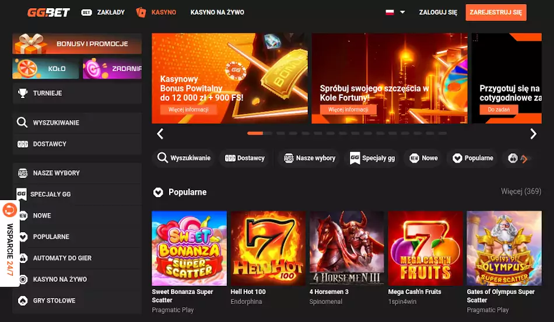Click Zaloguj się
The width and height of the screenshot is (554, 322).
coord(438,12)
